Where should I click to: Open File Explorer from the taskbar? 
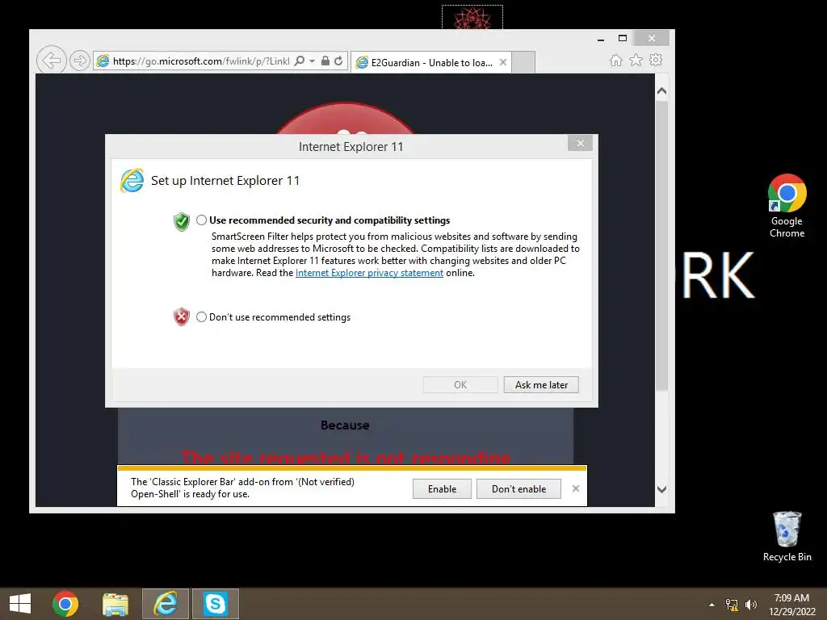[115, 604]
